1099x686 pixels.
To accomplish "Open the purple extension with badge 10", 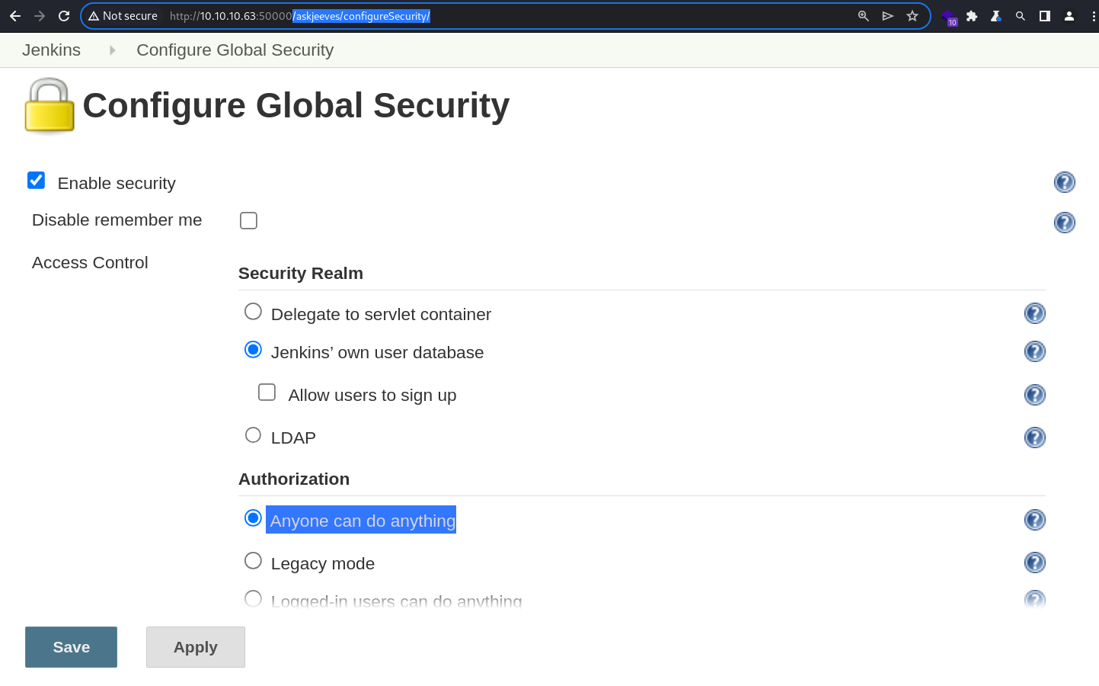I will tap(949, 17).
